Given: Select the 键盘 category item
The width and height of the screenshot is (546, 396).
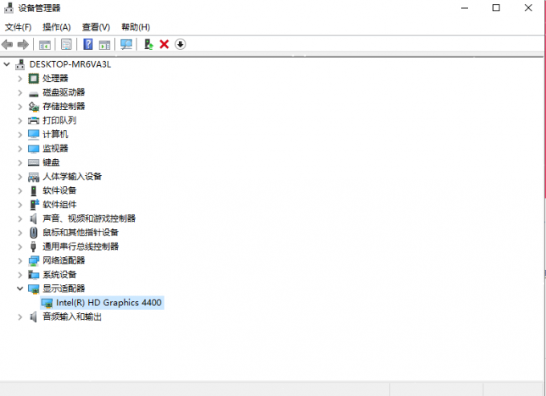Looking at the screenshot, I should pos(51,162).
